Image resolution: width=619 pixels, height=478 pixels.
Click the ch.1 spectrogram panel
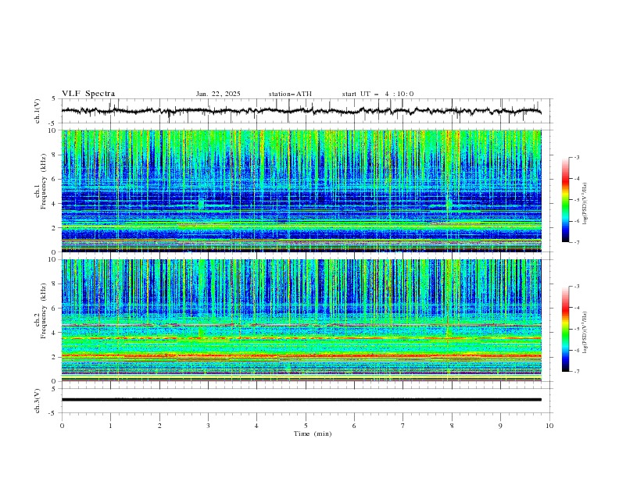click(301, 191)
